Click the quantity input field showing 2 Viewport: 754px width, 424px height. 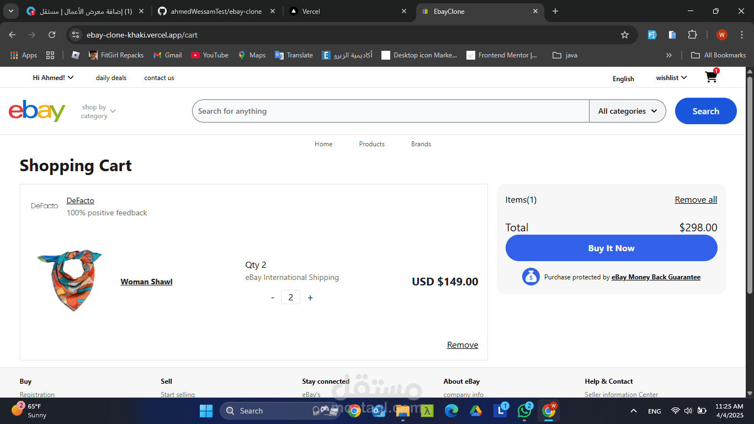[x=291, y=298]
